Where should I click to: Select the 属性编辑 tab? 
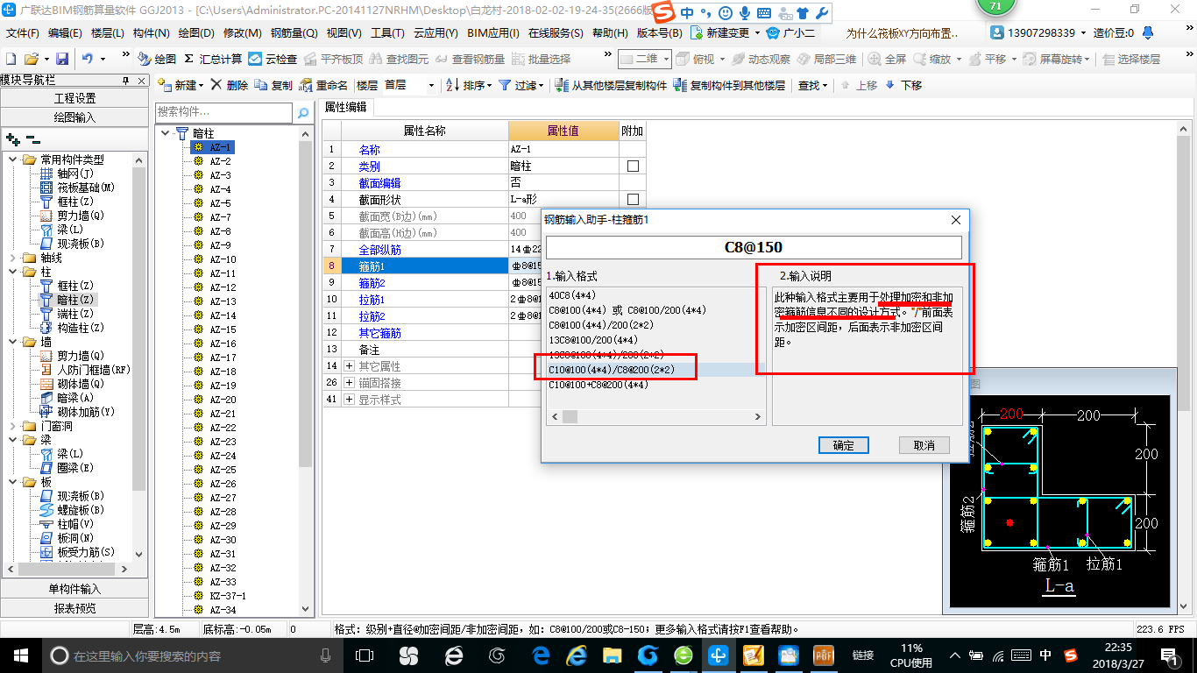coord(346,108)
